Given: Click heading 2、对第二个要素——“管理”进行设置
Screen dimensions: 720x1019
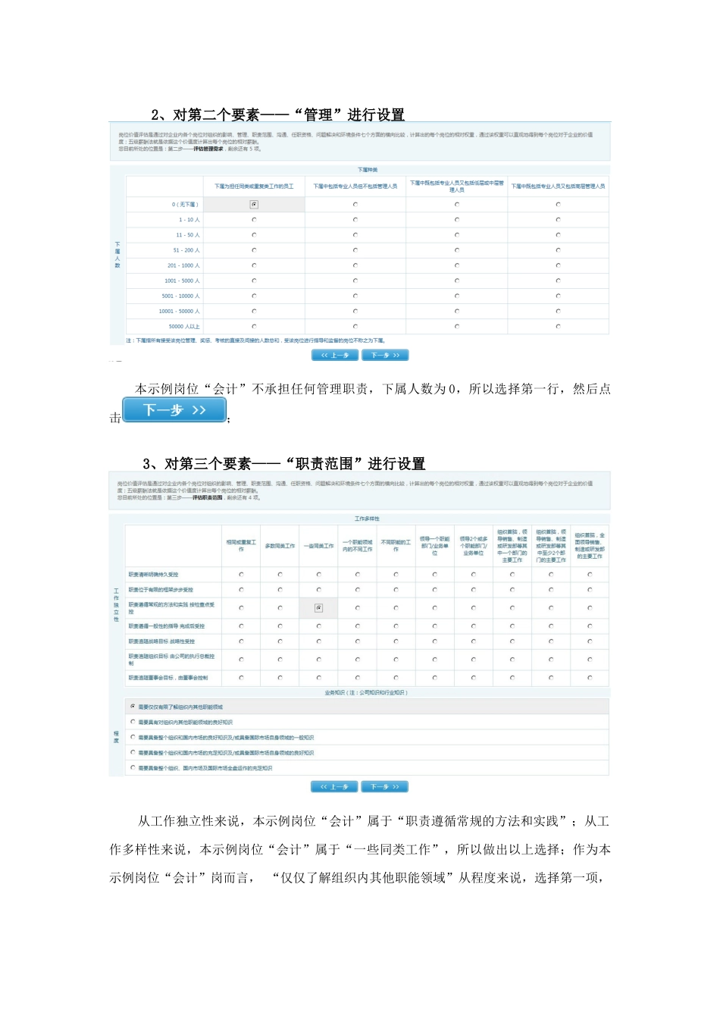Looking at the screenshot, I should pyautogui.click(x=277, y=114).
